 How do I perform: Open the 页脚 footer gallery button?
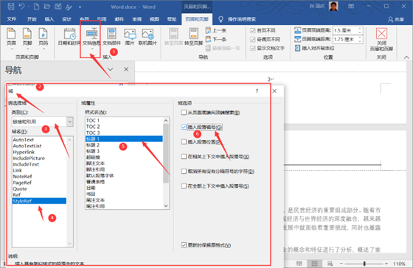click(x=27, y=38)
